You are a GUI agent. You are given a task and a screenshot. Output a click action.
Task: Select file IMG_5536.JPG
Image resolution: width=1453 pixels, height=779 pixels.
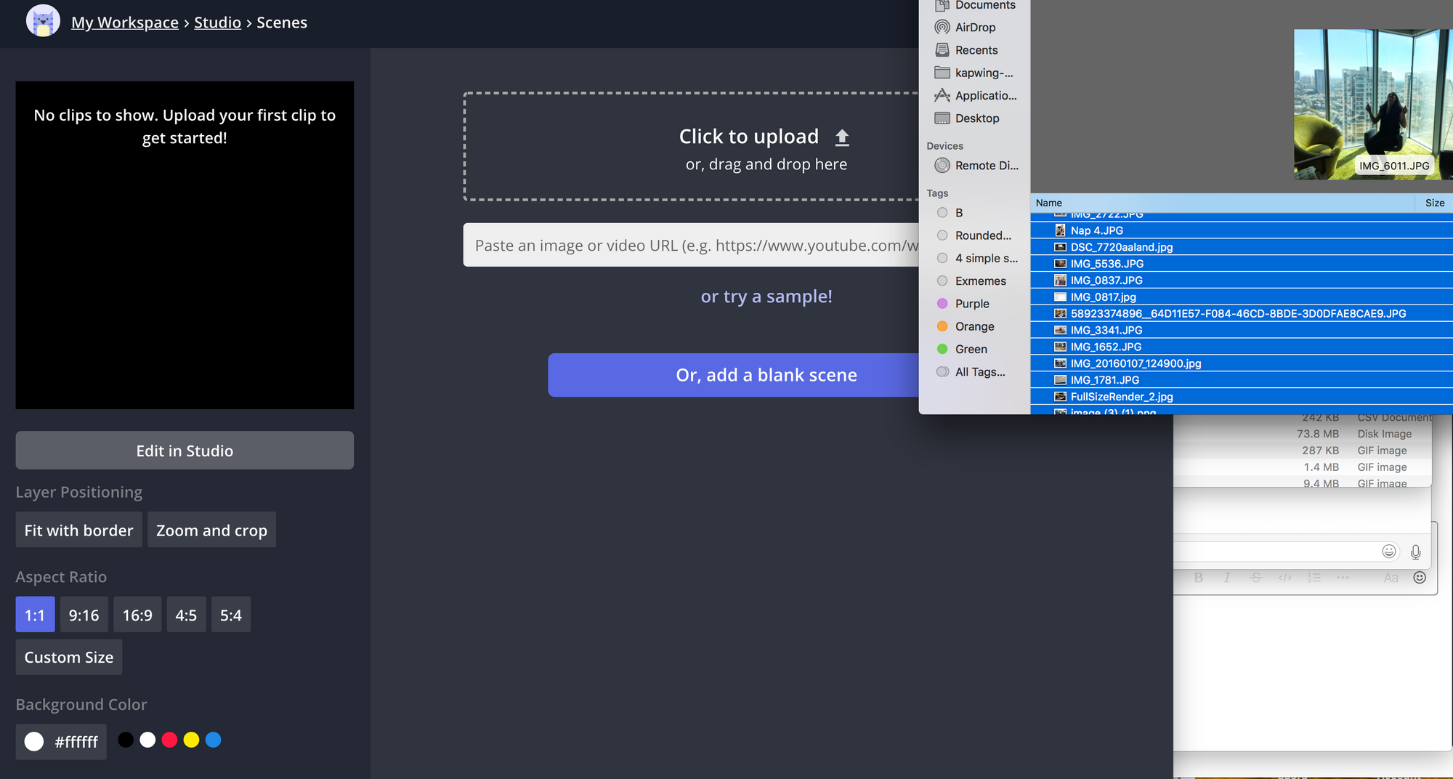click(1242, 264)
